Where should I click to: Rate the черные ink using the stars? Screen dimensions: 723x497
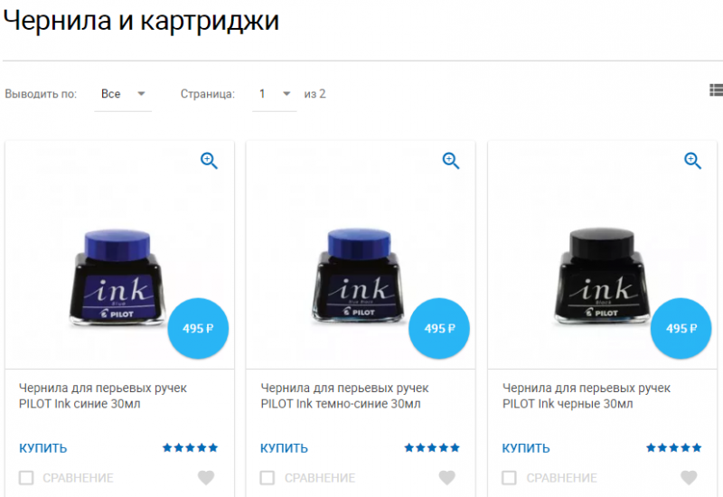coord(673,447)
